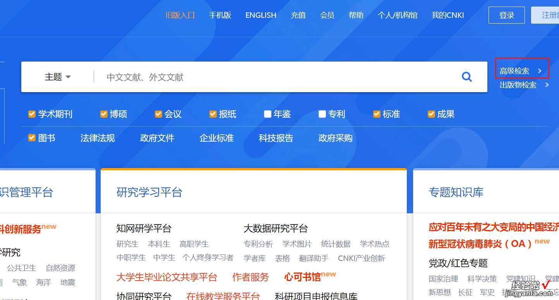Image resolution: width=559 pixels, height=300 pixels.
Task: Open 高级检索 advanced search
Action: point(514,71)
